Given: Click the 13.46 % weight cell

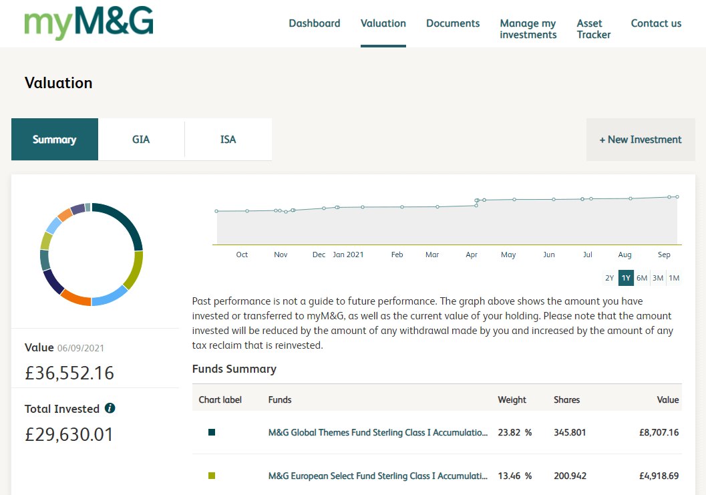Looking at the screenshot, I should pyautogui.click(x=515, y=476).
